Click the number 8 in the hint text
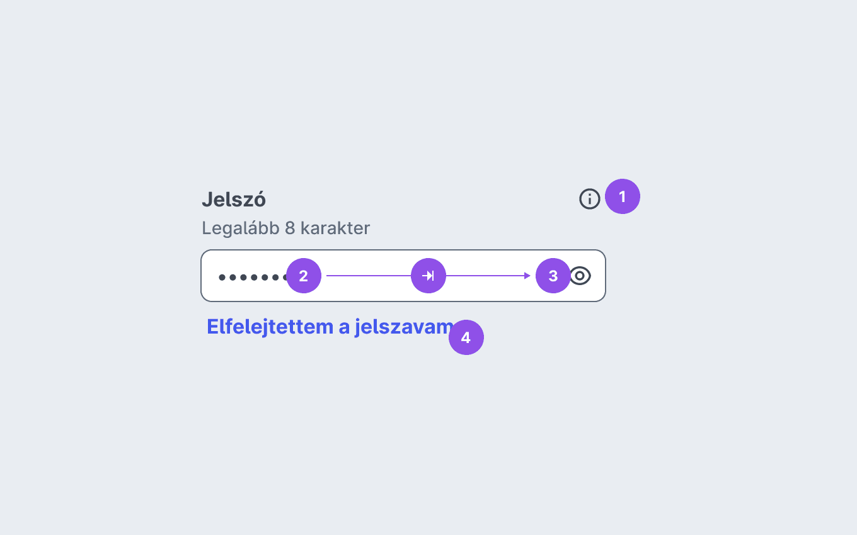Screen dimensions: 857x535 pyautogui.click(x=290, y=228)
